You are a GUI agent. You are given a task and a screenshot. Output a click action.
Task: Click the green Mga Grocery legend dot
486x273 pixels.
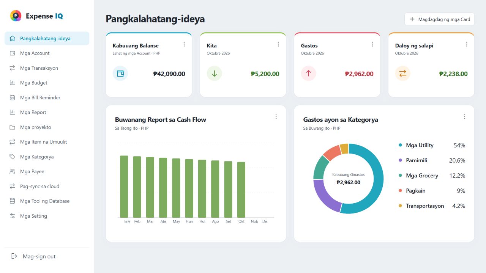tap(400, 176)
